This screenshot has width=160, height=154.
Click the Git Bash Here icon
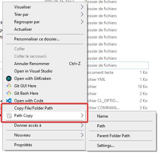pos(9,93)
